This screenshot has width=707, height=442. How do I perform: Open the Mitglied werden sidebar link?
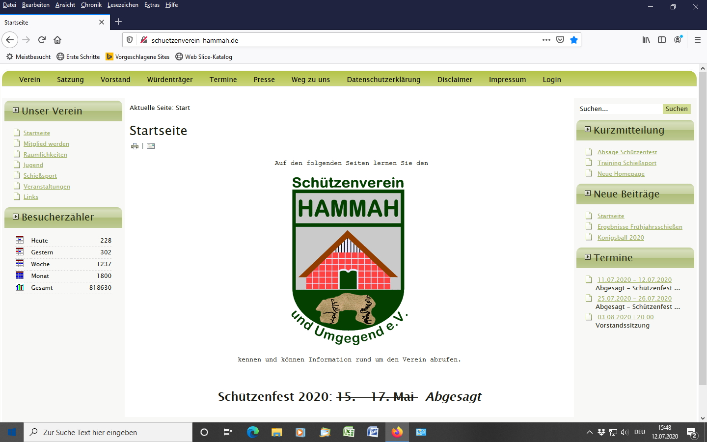[46, 144]
